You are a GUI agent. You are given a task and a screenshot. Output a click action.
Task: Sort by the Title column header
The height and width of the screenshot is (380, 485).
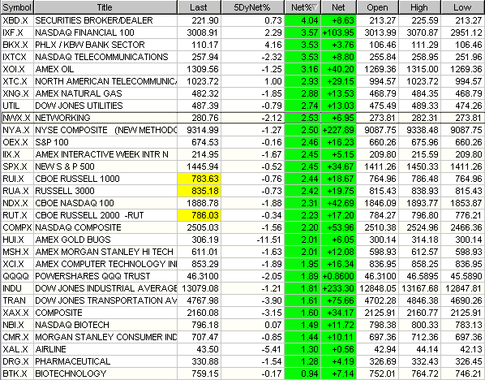(x=105, y=7)
